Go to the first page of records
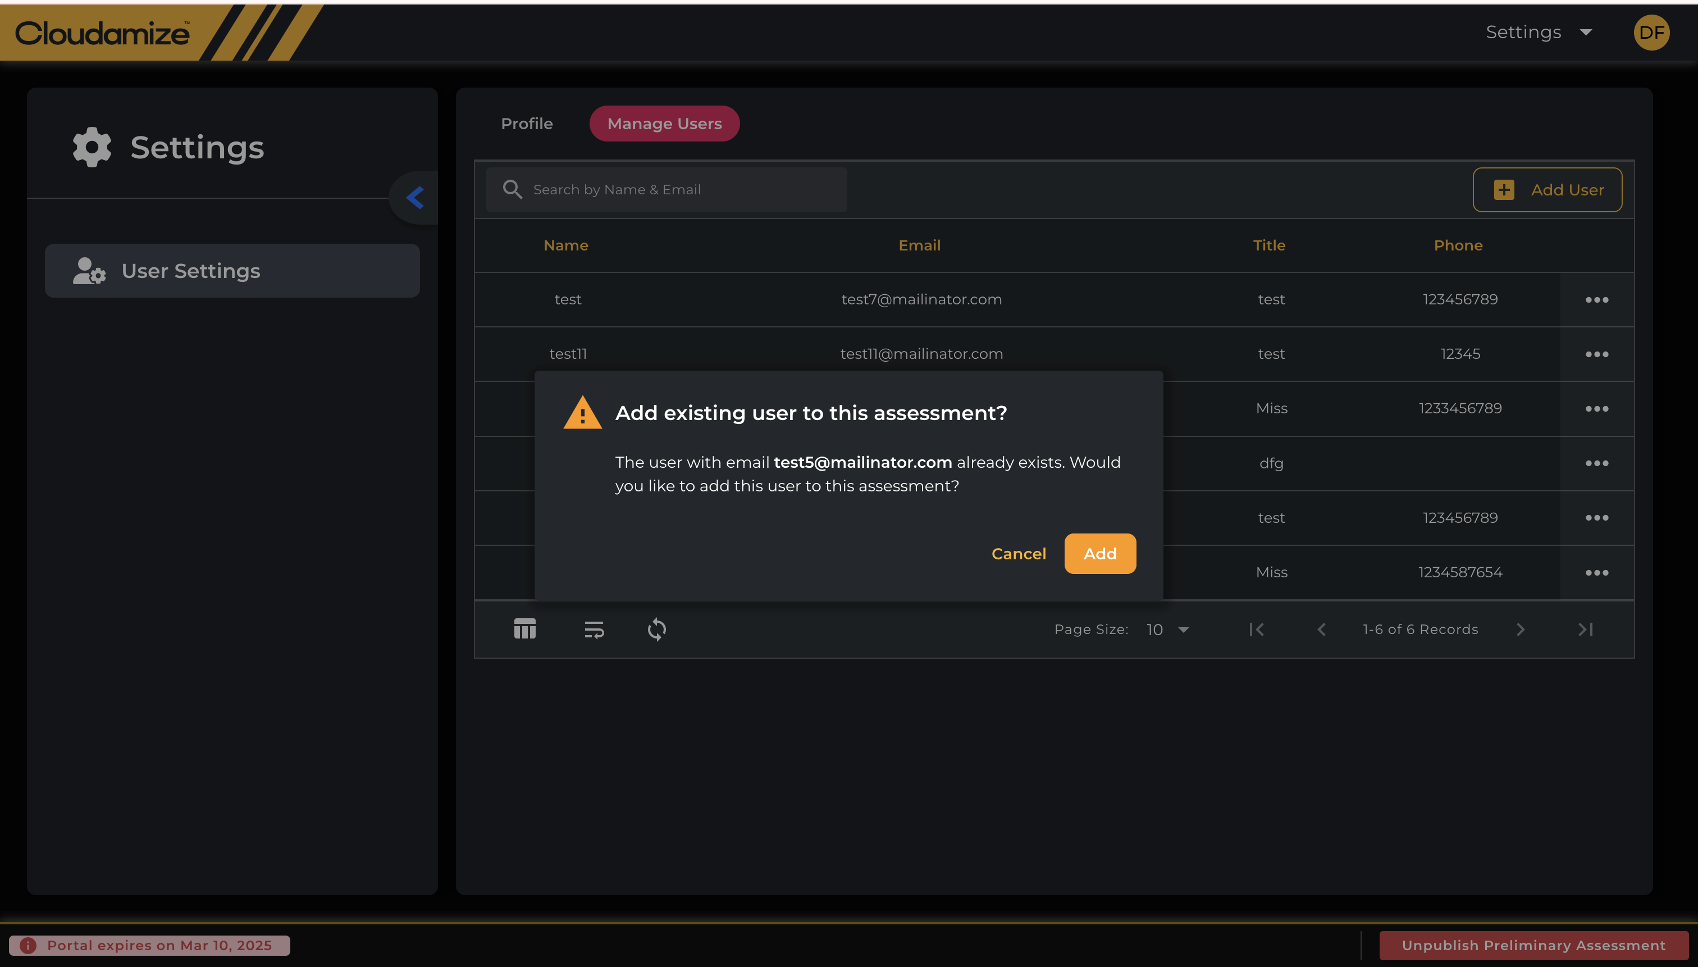 pos(1257,629)
